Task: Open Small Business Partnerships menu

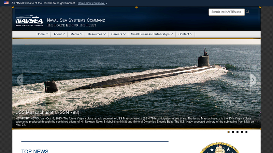Action: pos(152,34)
